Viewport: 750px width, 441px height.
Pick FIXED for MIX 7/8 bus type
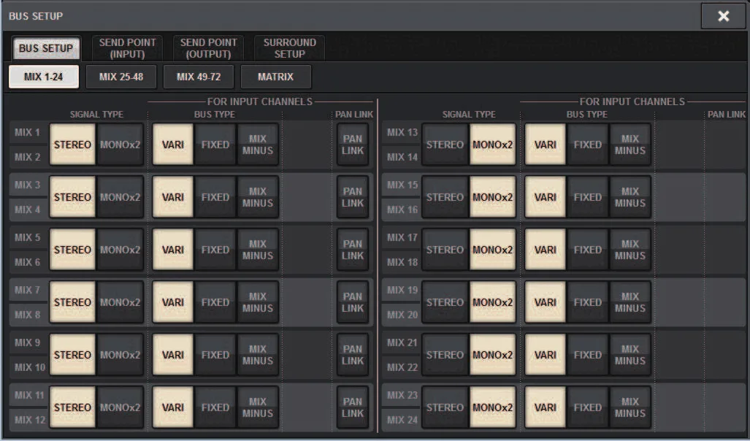[215, 302]
